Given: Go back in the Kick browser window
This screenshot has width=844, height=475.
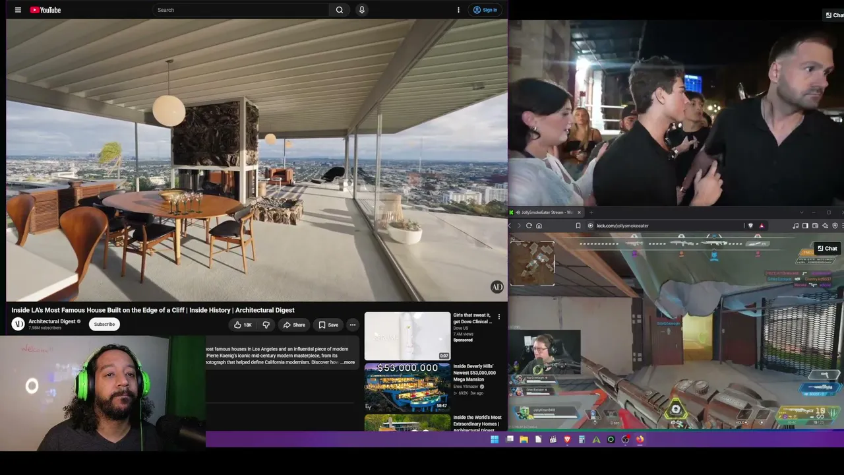Looking at the screenshot, I should (509, 226).
